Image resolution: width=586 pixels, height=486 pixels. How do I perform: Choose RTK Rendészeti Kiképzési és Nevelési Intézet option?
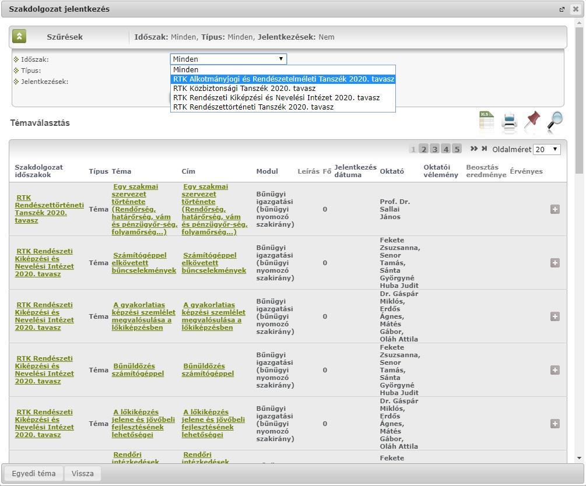[x=283, y=98]
